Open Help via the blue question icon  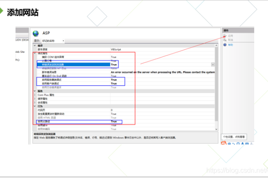[225, 45]
